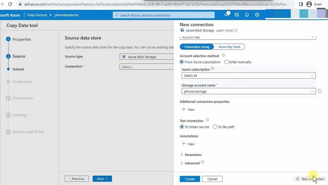The height and width of the screenshot is (185, 328).
Task: Click the info icon beside Advanced
Action: [x=202, y=162]
